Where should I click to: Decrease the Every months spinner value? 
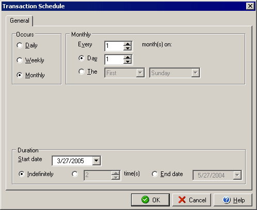click(x=127, y=48)
